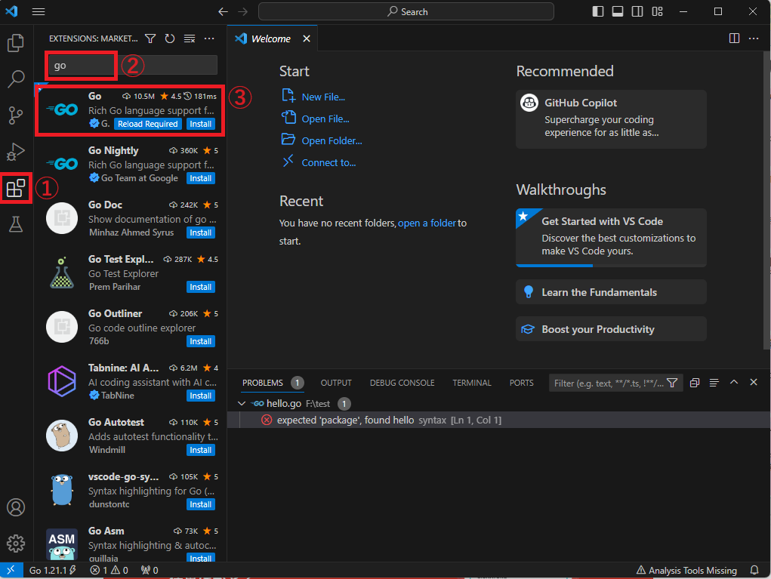Open the Explorer view
This screenshot has height=579, width=771.
coord(16,43)
